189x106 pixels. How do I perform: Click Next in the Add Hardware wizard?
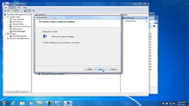(101, 69)
